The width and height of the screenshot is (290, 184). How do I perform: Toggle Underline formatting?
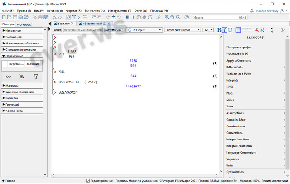[x=231, y=30]
